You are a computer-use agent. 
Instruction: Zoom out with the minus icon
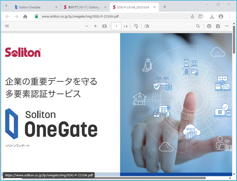coord(87,26)
